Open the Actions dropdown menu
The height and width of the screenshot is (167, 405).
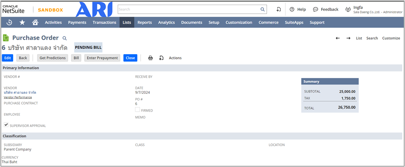point(175,58)
